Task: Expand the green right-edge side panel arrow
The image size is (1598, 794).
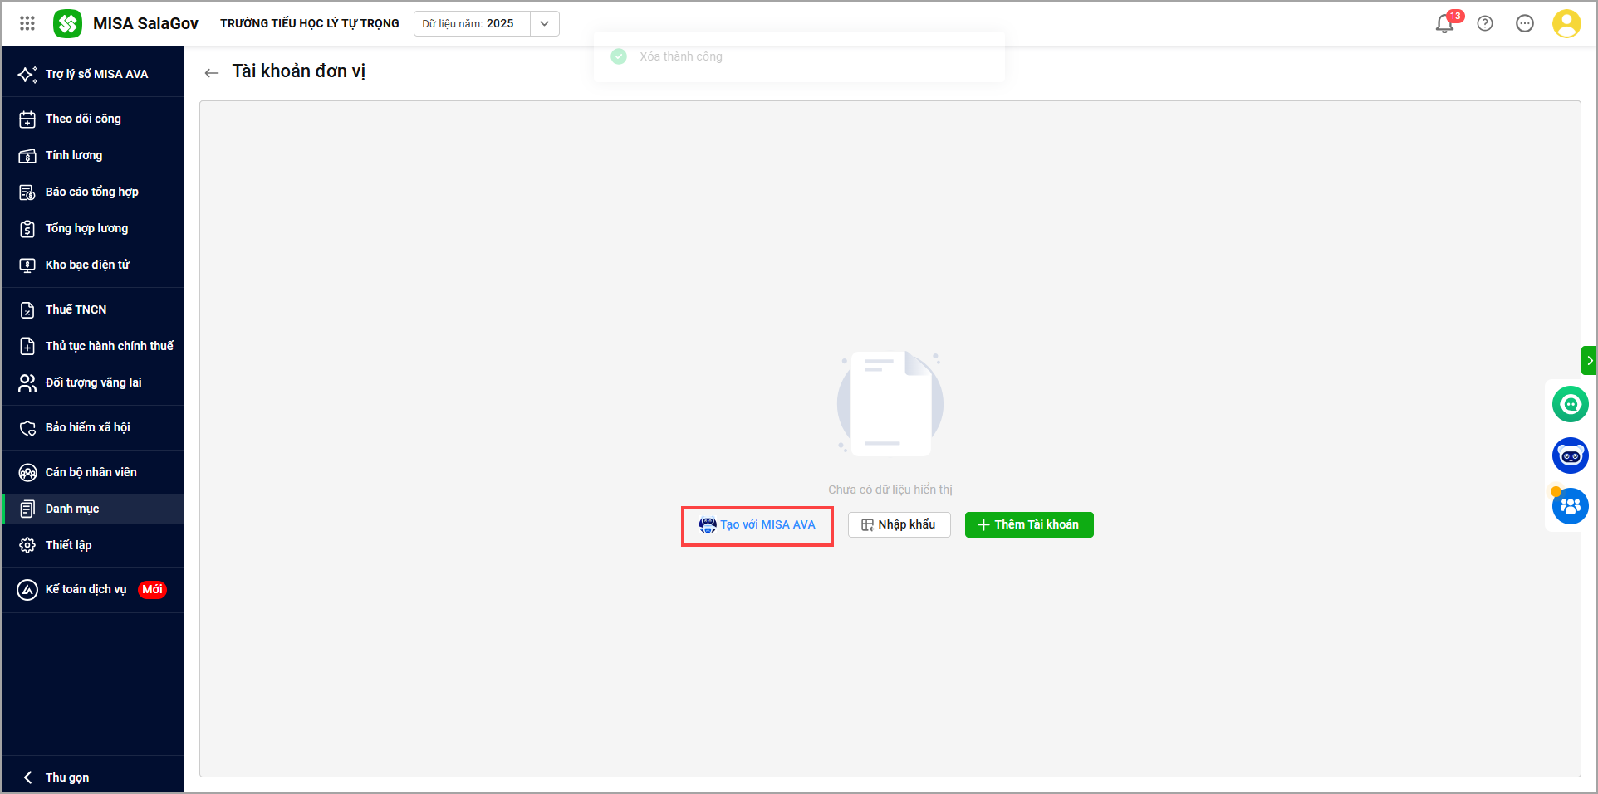Action: tap(1589, 360)
